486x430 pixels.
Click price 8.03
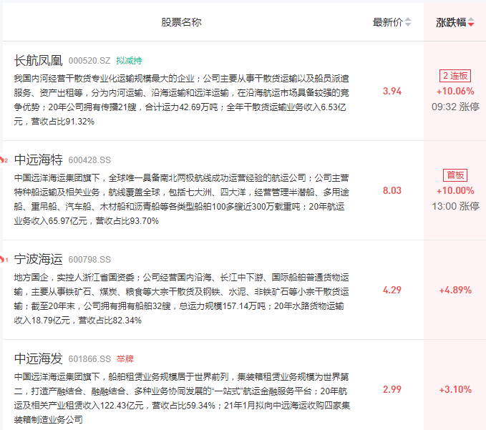[x=392, y=190]
